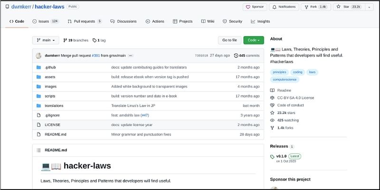View the 23.2k stars link
This screenshot has height=190, width=380.
coord(283,113)
